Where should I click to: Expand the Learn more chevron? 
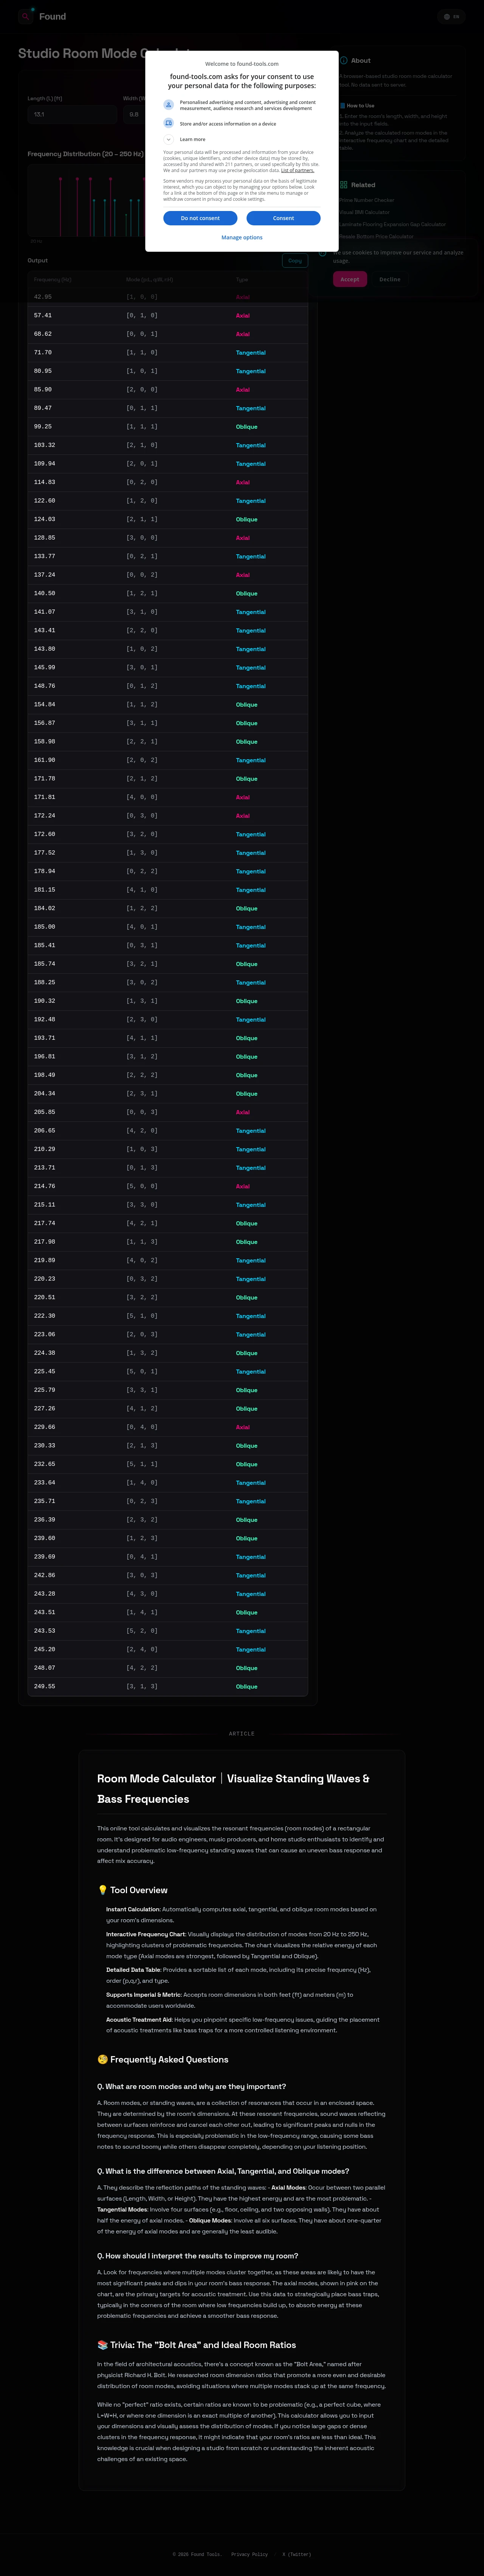tap(168, 139)
